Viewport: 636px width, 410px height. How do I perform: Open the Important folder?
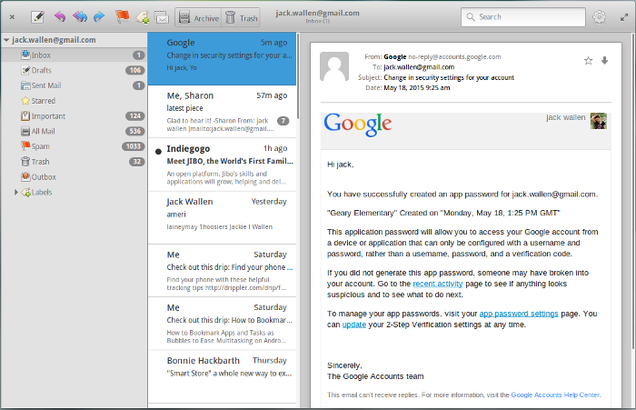[74, 116]
